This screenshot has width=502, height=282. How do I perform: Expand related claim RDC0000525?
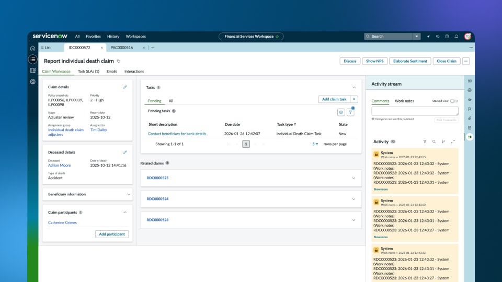354,178
